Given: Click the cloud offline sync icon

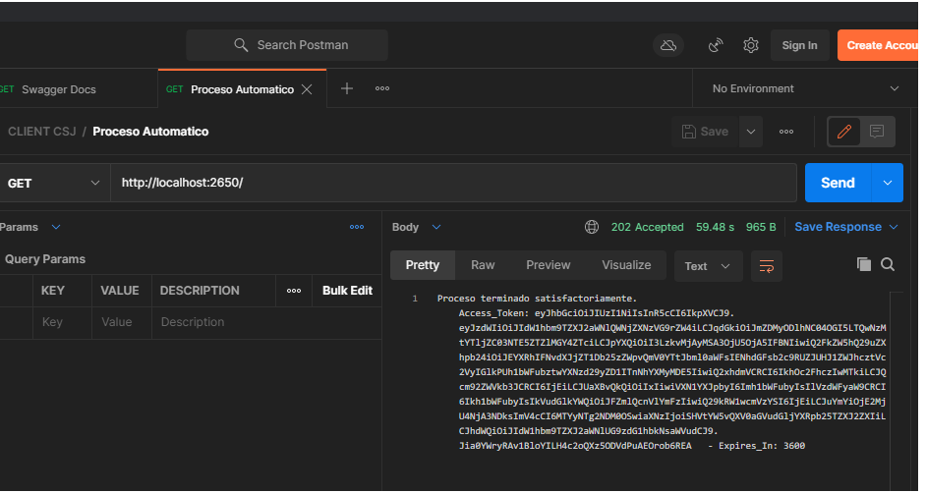Looking at the screenshot, I should [668, 45].
